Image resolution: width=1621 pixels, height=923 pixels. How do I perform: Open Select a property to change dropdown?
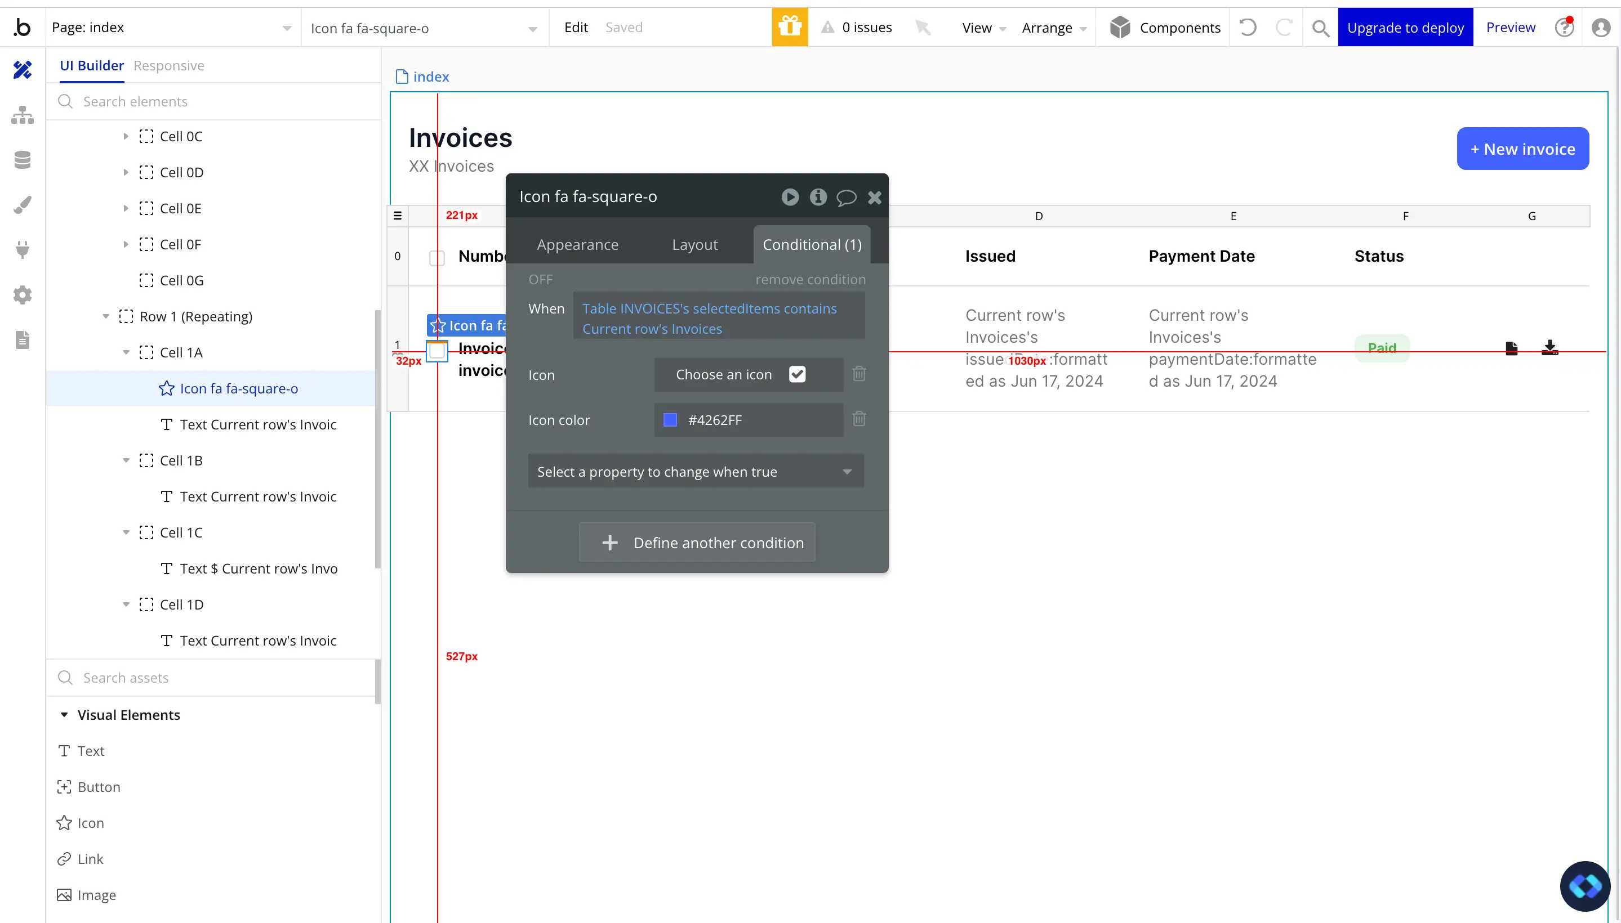(696, 471)
